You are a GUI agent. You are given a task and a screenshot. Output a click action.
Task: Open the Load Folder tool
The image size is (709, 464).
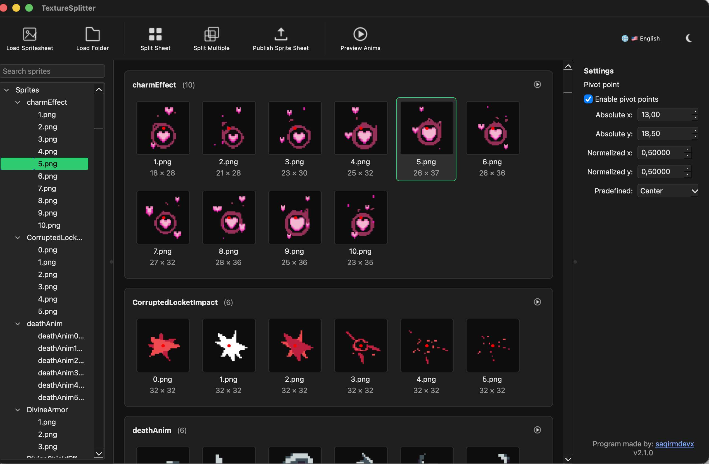pyautogui.click(x=92, y=39)
